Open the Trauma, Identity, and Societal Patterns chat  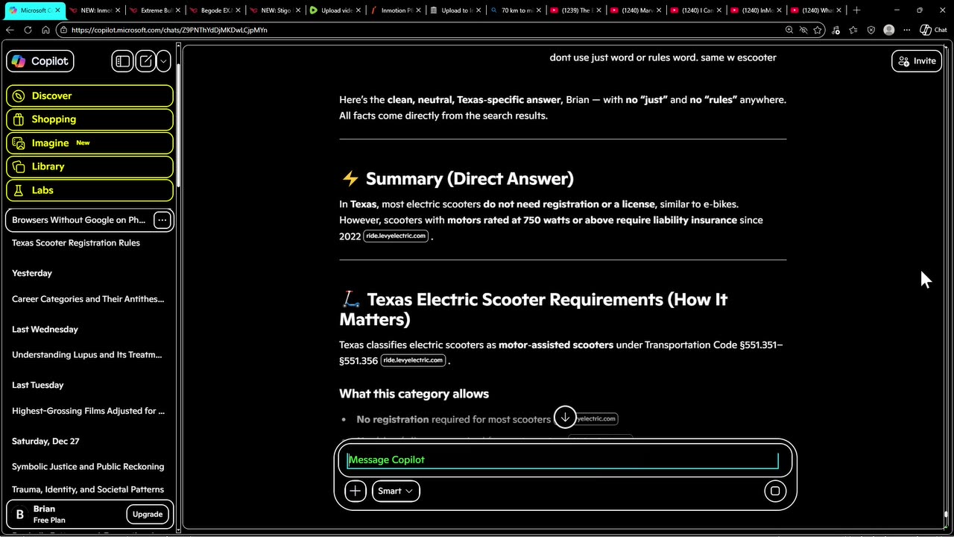(88, 489)
